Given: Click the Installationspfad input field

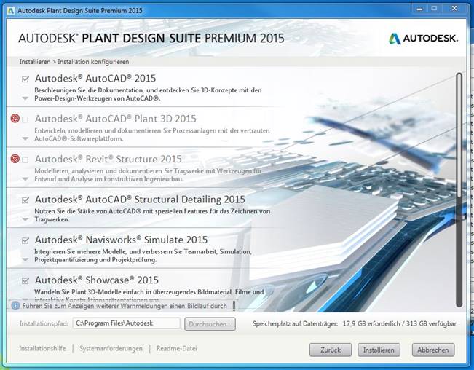Looking at the screenshot, I should 127,323.
